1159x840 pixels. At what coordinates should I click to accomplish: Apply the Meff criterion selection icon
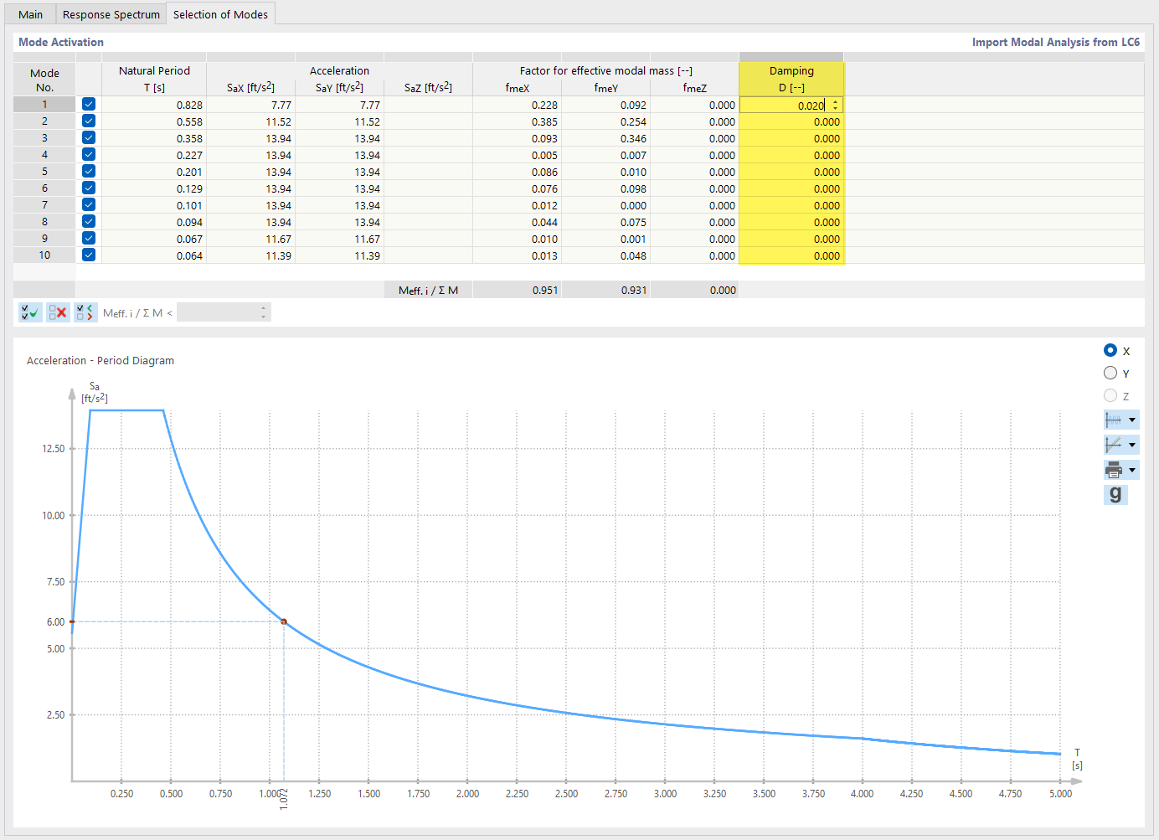[85, 312]
